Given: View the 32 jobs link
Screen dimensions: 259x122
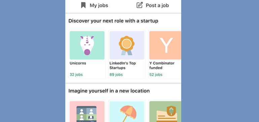Looking at the screenshot, I should coord(76,75).
